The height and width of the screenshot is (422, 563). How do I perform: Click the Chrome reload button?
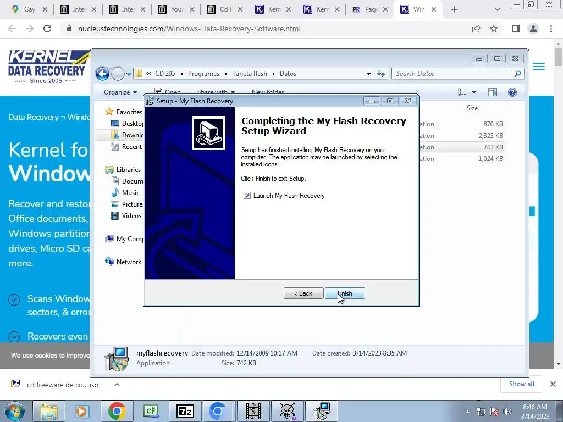point(47,29)
